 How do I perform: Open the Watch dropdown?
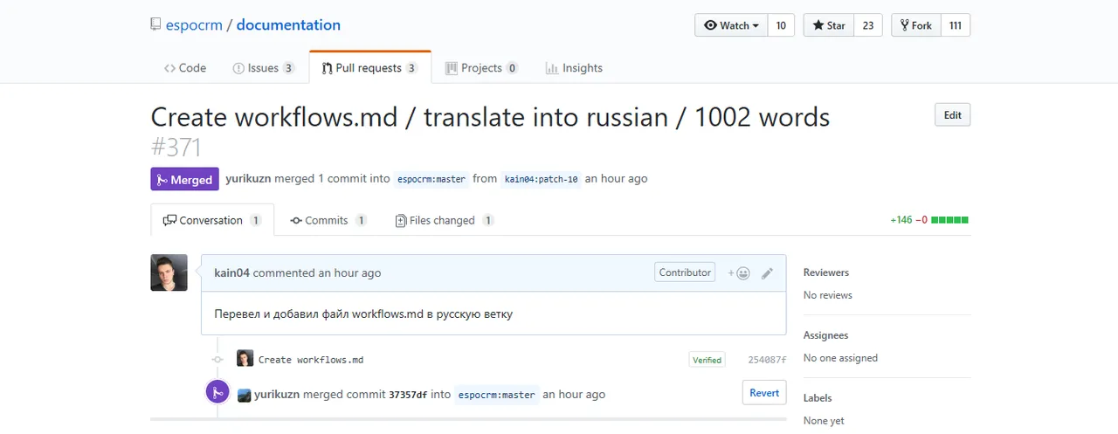[731, 25]
